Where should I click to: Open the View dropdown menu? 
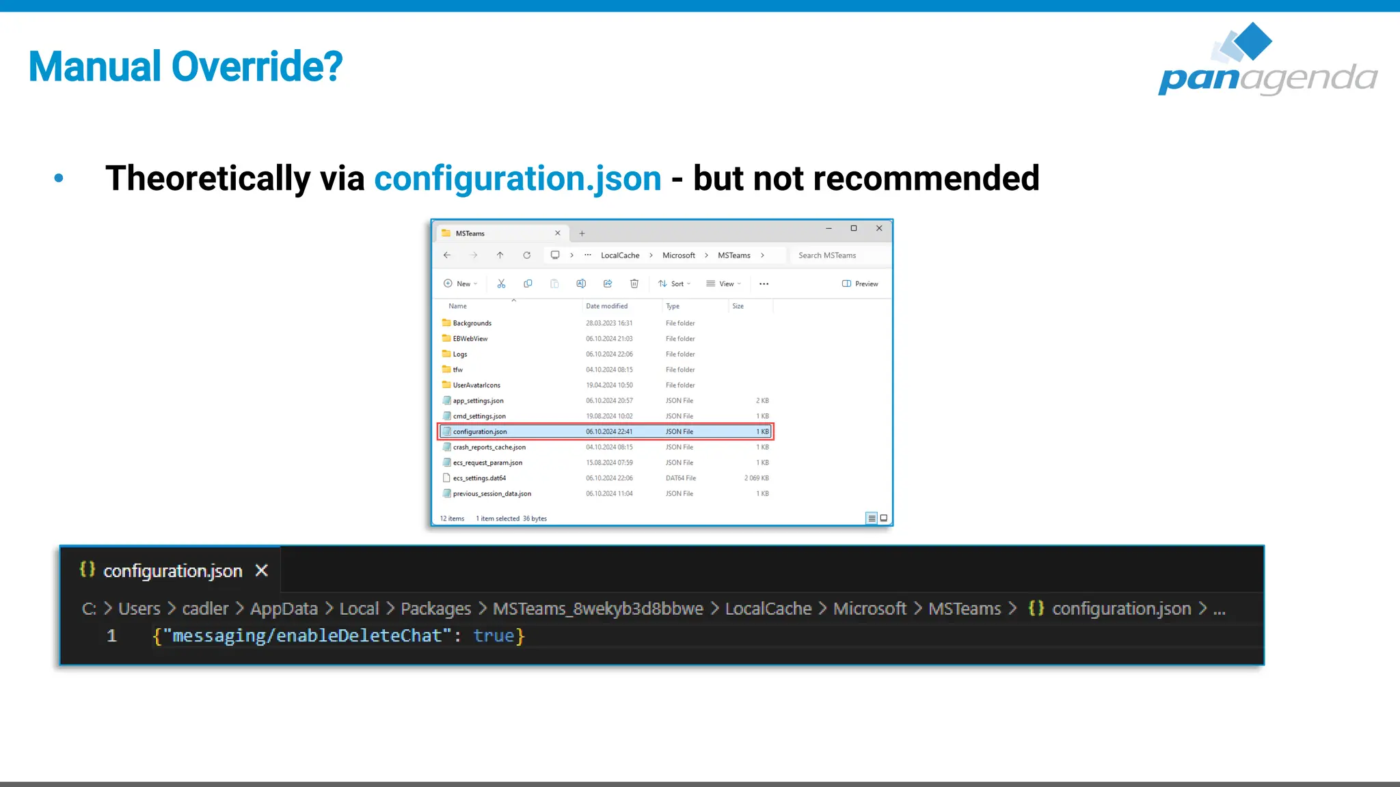(724, 284)
